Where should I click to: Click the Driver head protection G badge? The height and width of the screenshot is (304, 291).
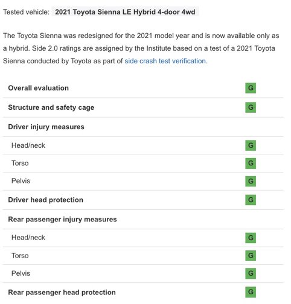(x=251, y=200)
